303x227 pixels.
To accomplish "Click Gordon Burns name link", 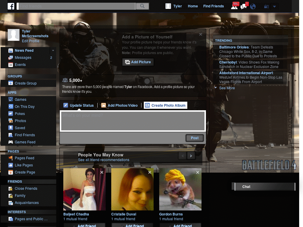I will pos(171,214).
